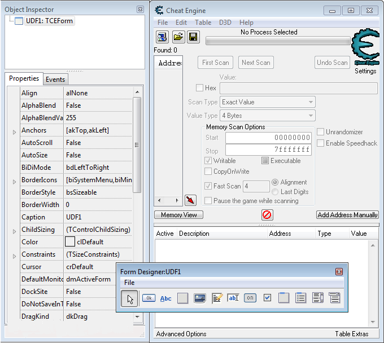Open the File menu in Cheat Engine
Image resolution: width=384 pixels, height=343 pixels.
tap(163, 23)
